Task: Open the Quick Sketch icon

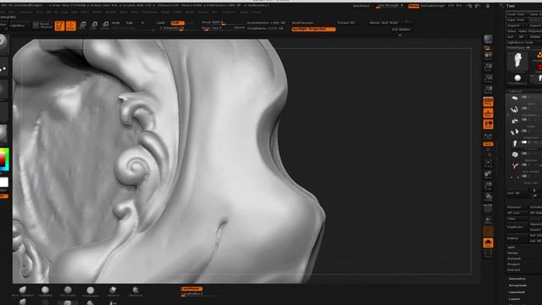Action: tap(42, 25)
